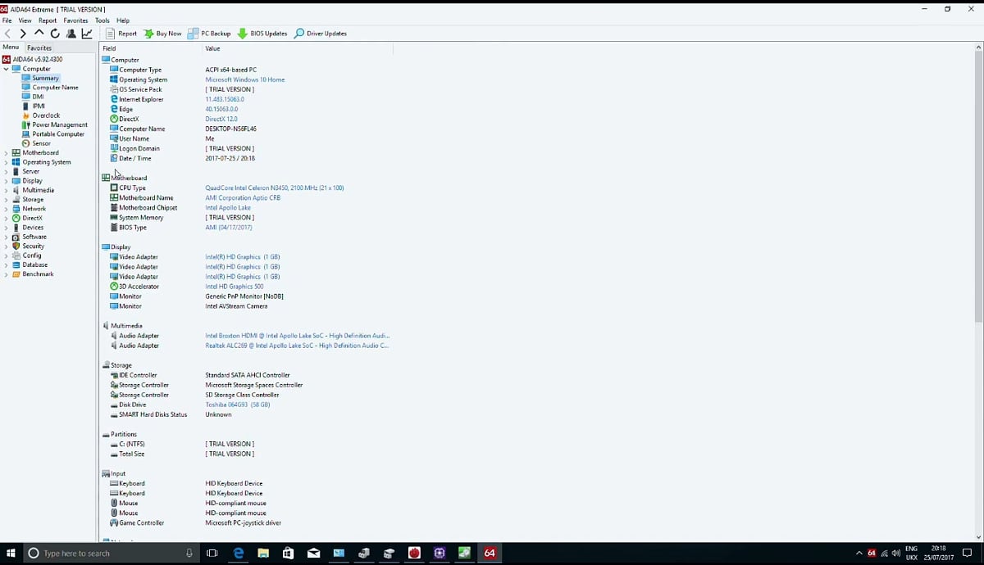Check for BIOS Updates
The width and height of the screenshot is (984, 565).
click(x=262, y=34)
